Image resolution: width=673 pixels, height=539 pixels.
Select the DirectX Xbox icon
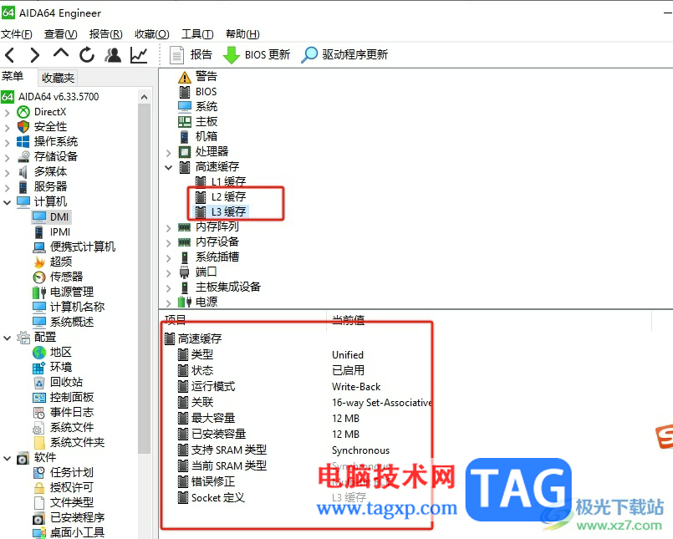pyautogui.click(x=23, y=112)
